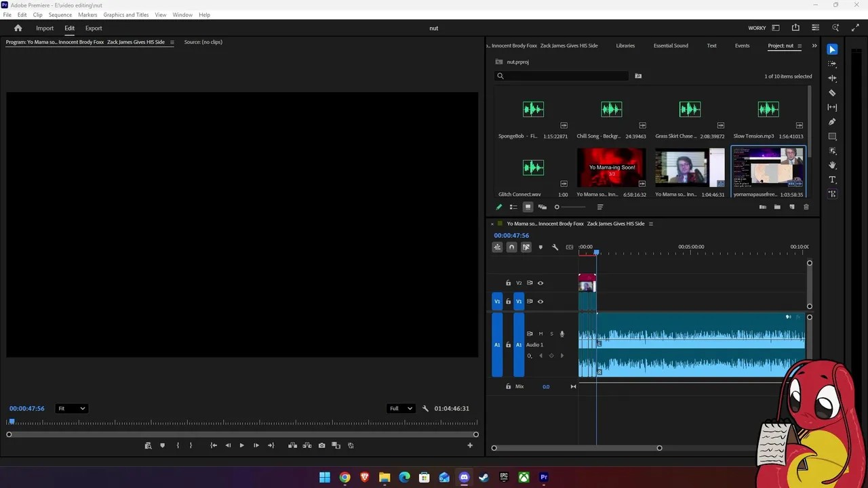Viewport: 868px width, 488px height.
Task: Select the Track Select Forward tool
Action: pyautogui.click(x=832, y=64)
